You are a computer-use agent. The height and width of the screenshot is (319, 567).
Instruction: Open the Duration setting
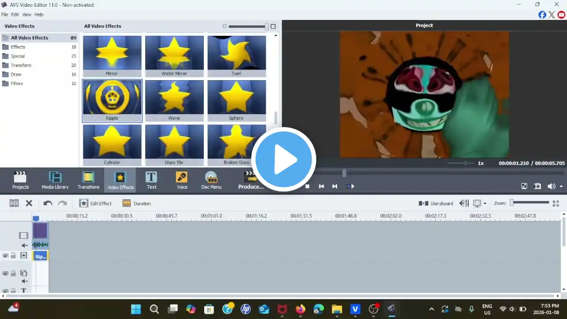pyautogui.click(x=136, y=203)
